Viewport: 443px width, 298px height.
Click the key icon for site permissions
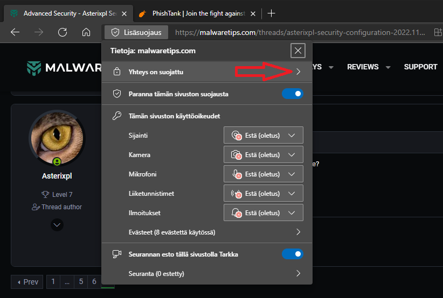click(x=117, y=116)
